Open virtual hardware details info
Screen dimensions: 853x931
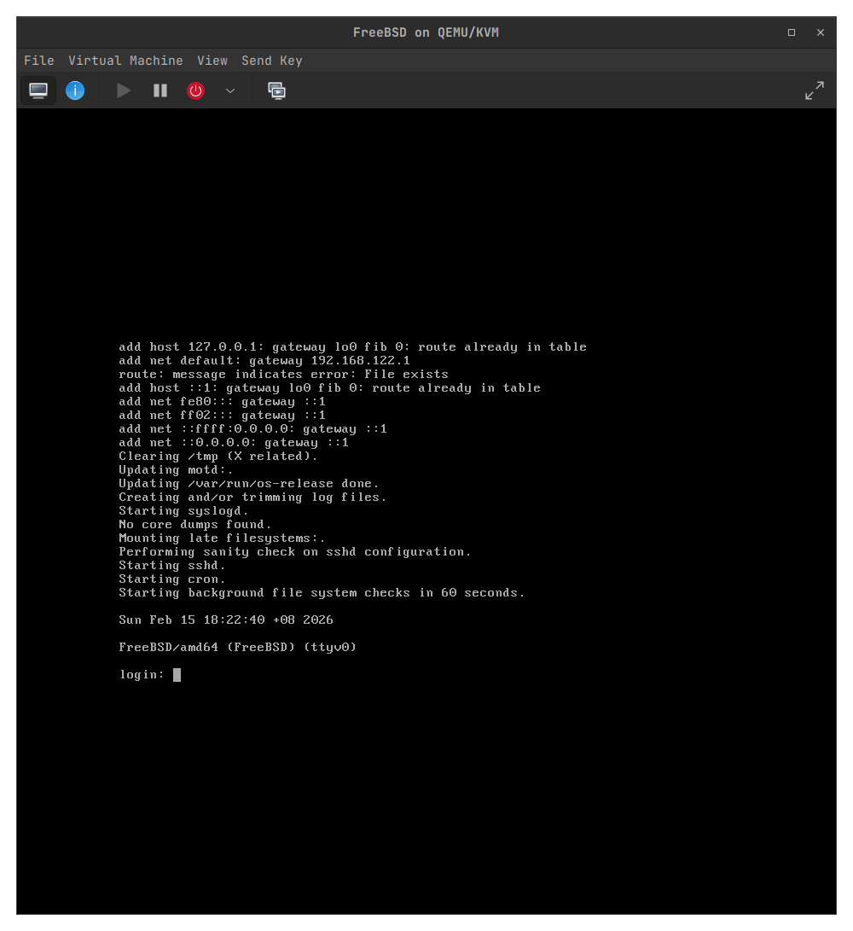pos(75,90)
